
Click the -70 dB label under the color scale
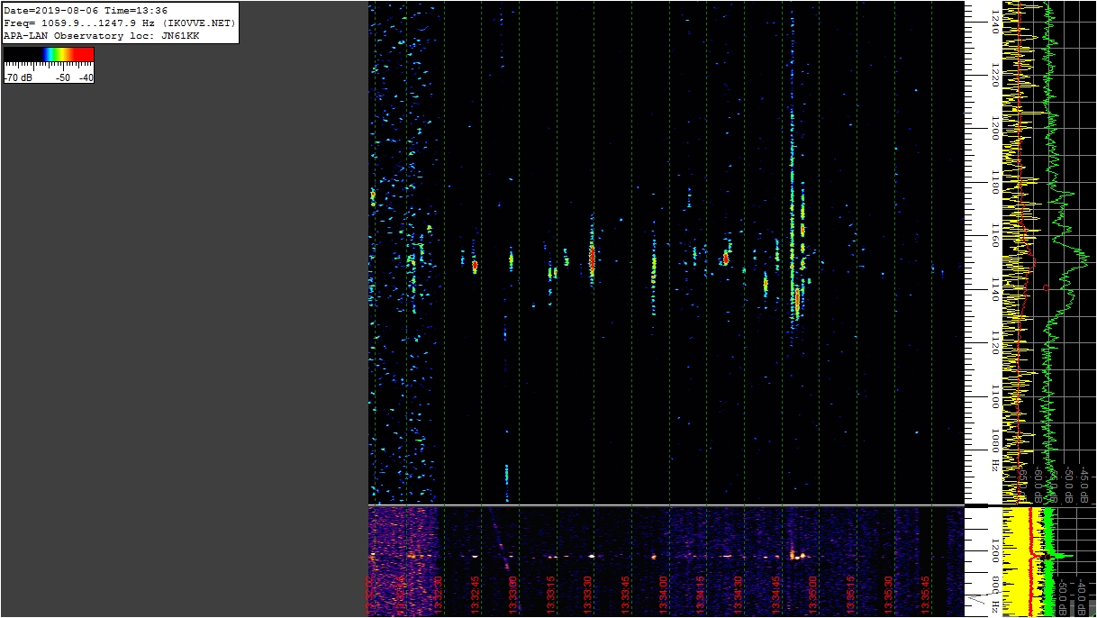tap(18, 77)
